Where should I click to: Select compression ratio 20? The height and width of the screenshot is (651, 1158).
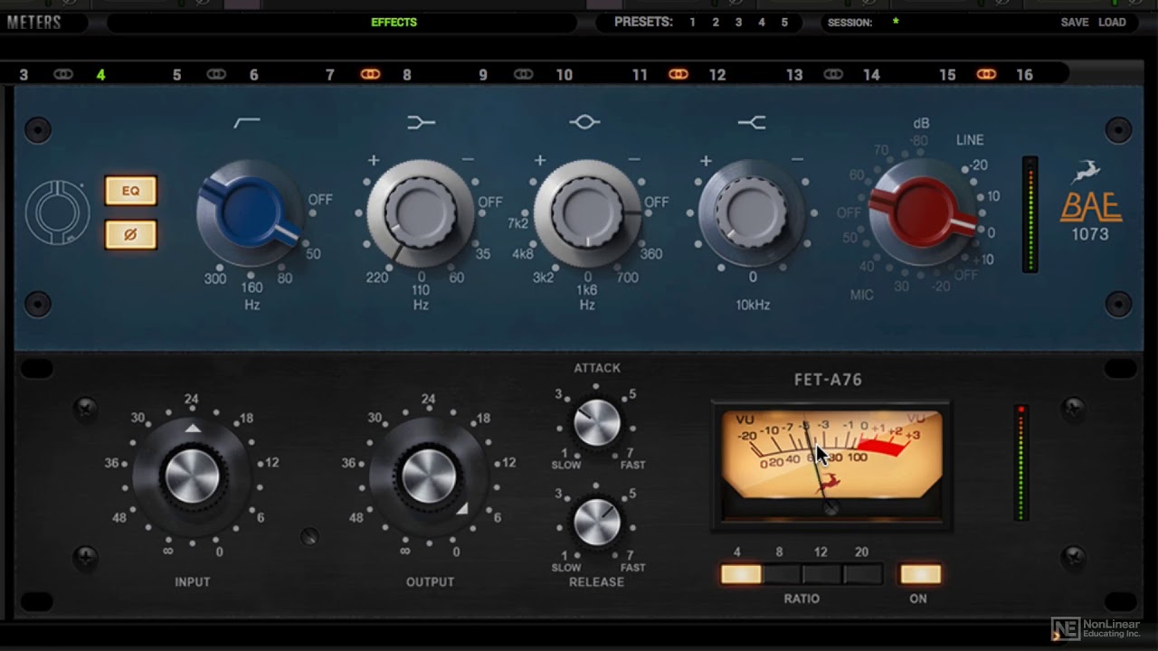[862, 574]
